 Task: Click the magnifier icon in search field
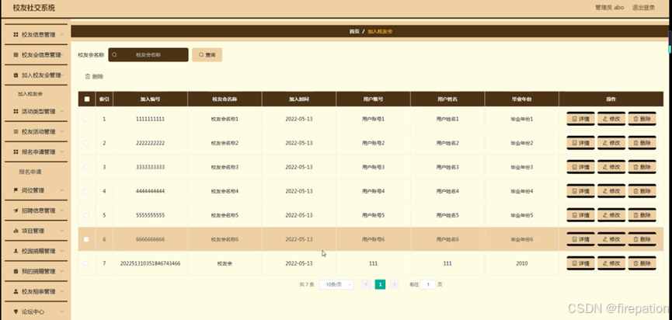point(114,55)
